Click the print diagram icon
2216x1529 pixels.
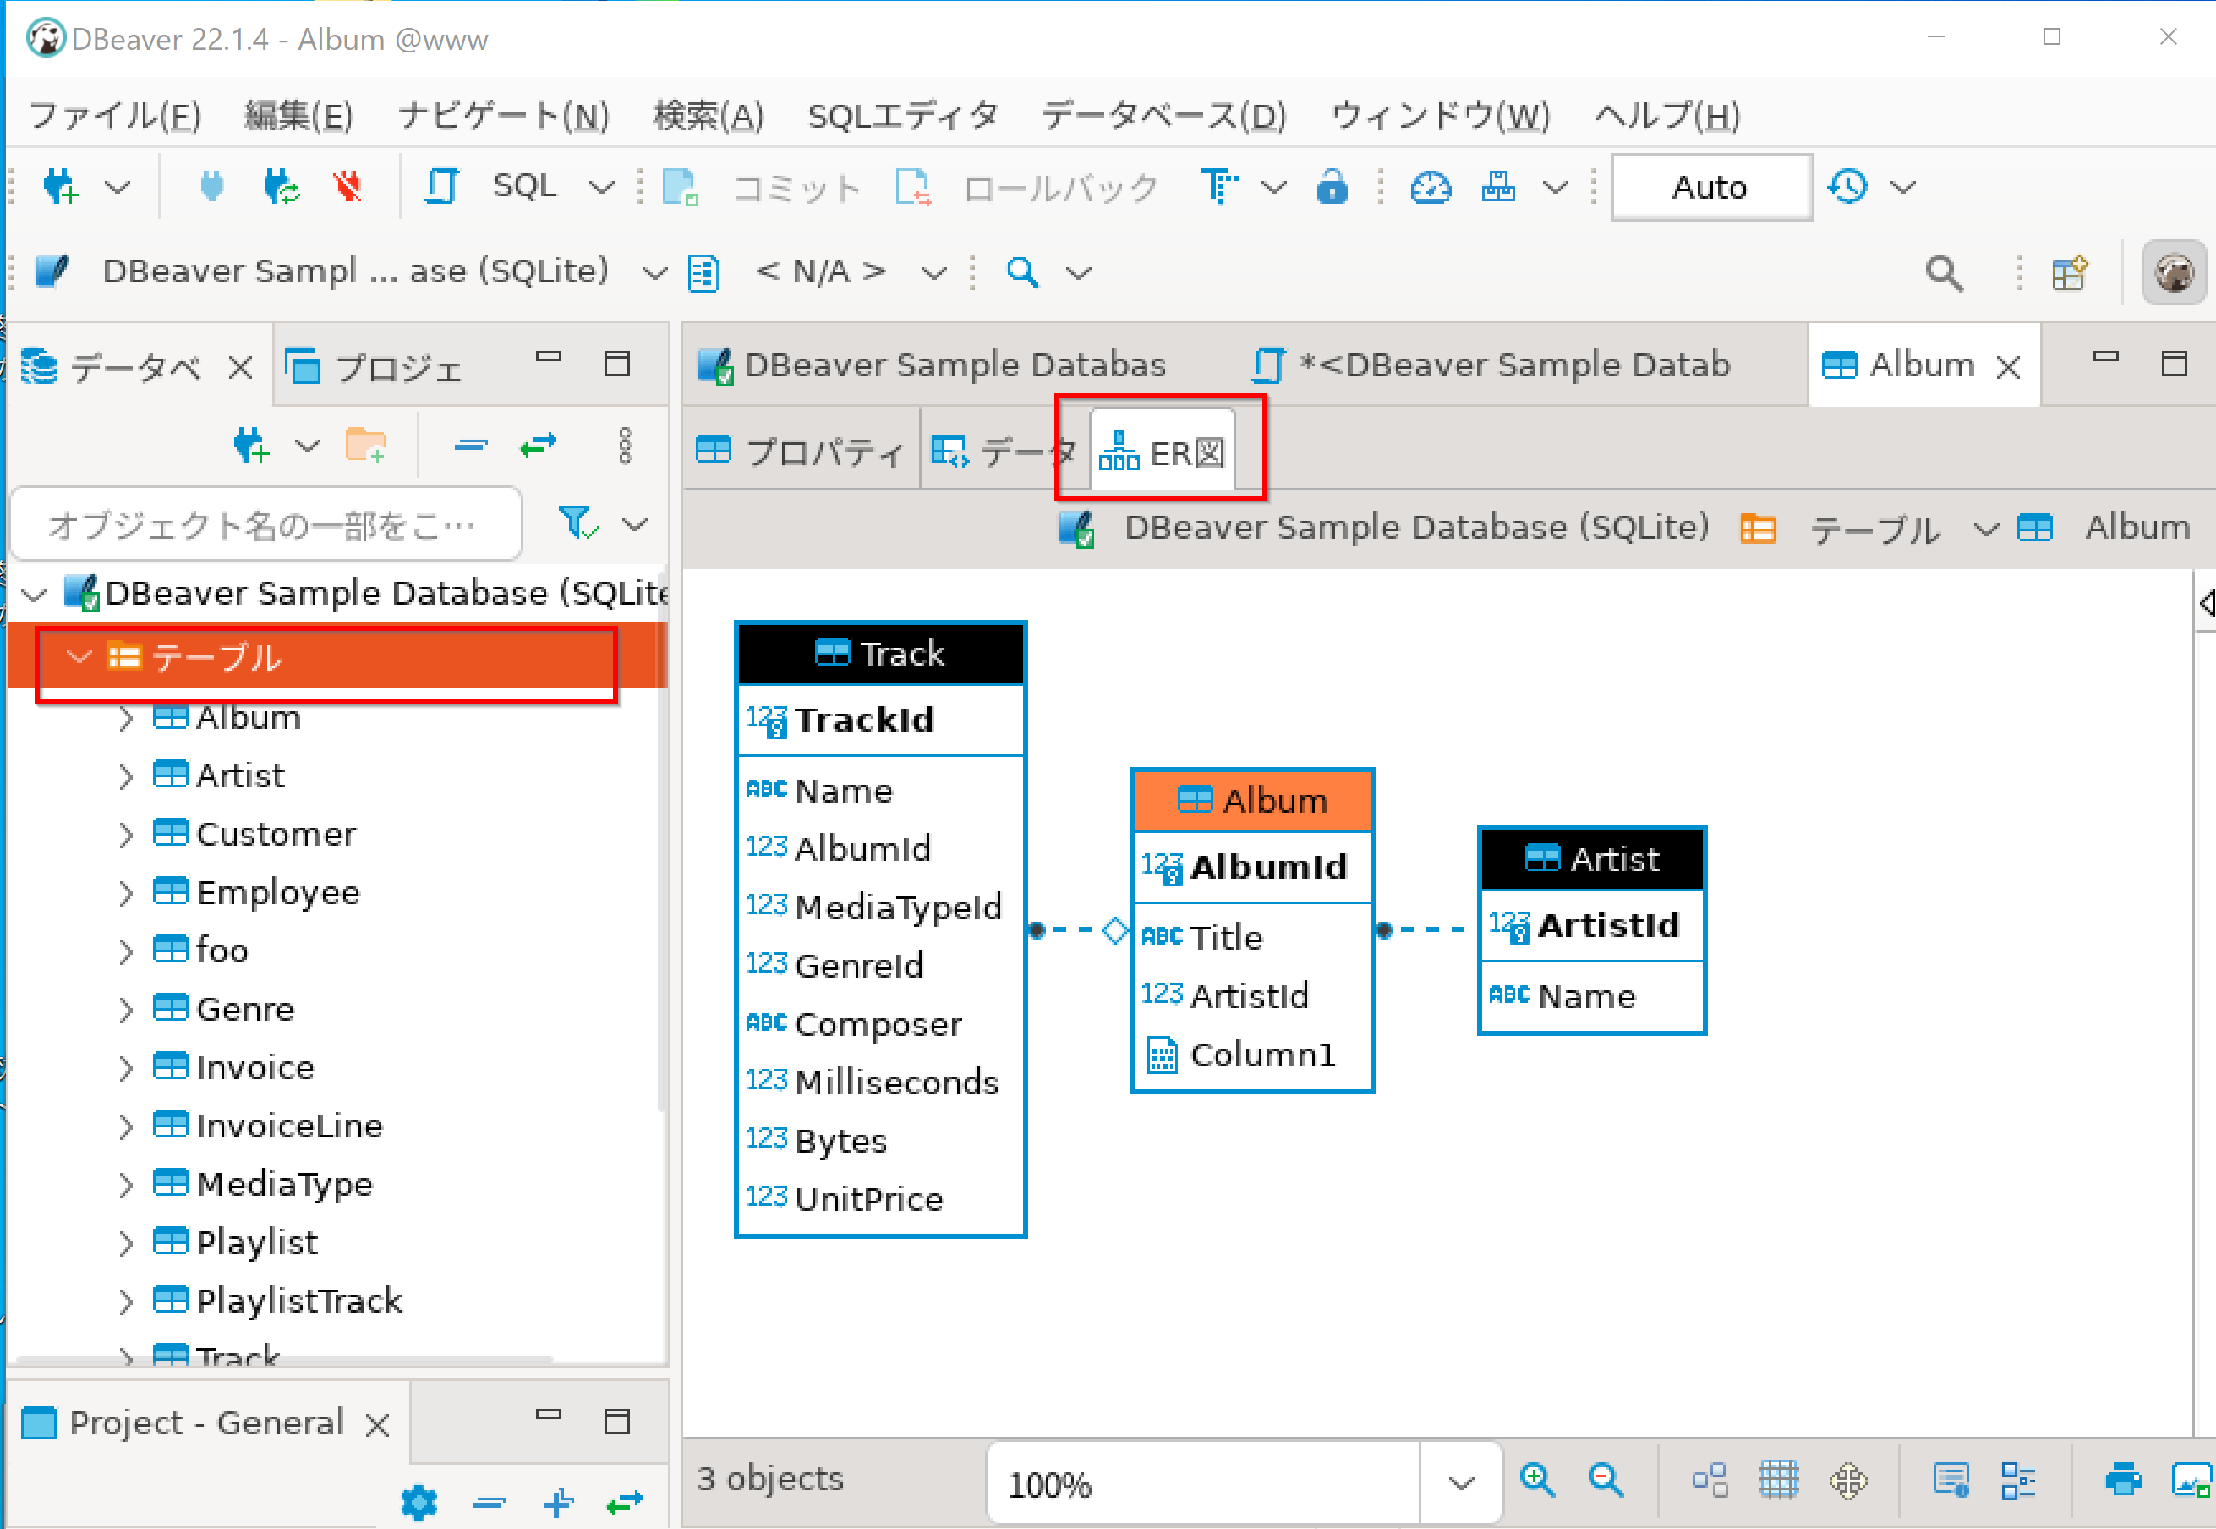pos(2122,1480)
